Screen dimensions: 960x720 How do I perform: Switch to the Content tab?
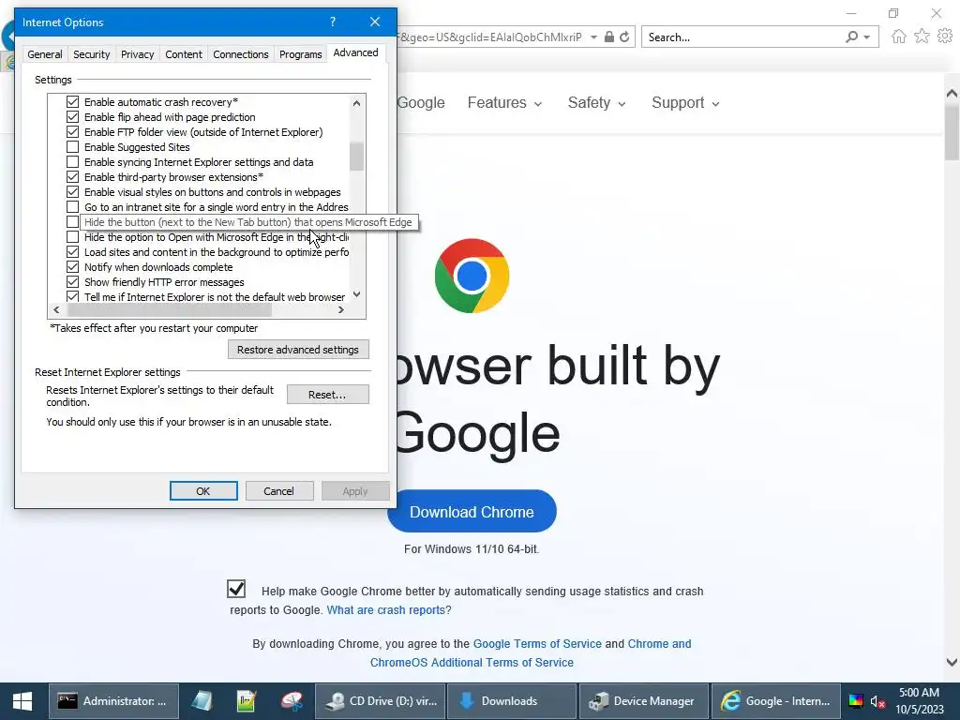(x=184, y=54)
